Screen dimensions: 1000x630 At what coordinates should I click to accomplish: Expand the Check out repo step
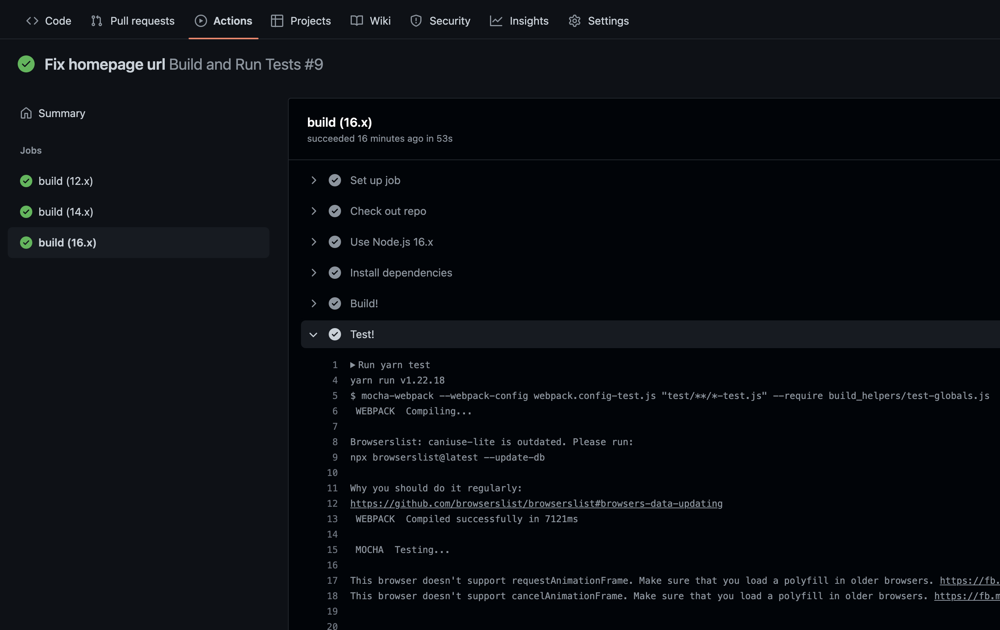click(x=314, y=211)
